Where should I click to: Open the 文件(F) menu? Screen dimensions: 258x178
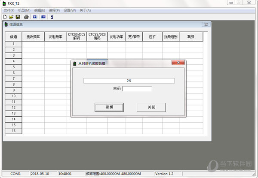pos(9,10)
